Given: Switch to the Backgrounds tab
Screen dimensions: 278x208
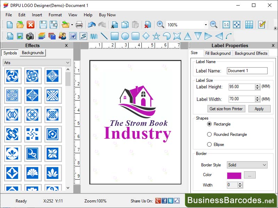Looking at the screenshot, I should click(32, 53).
